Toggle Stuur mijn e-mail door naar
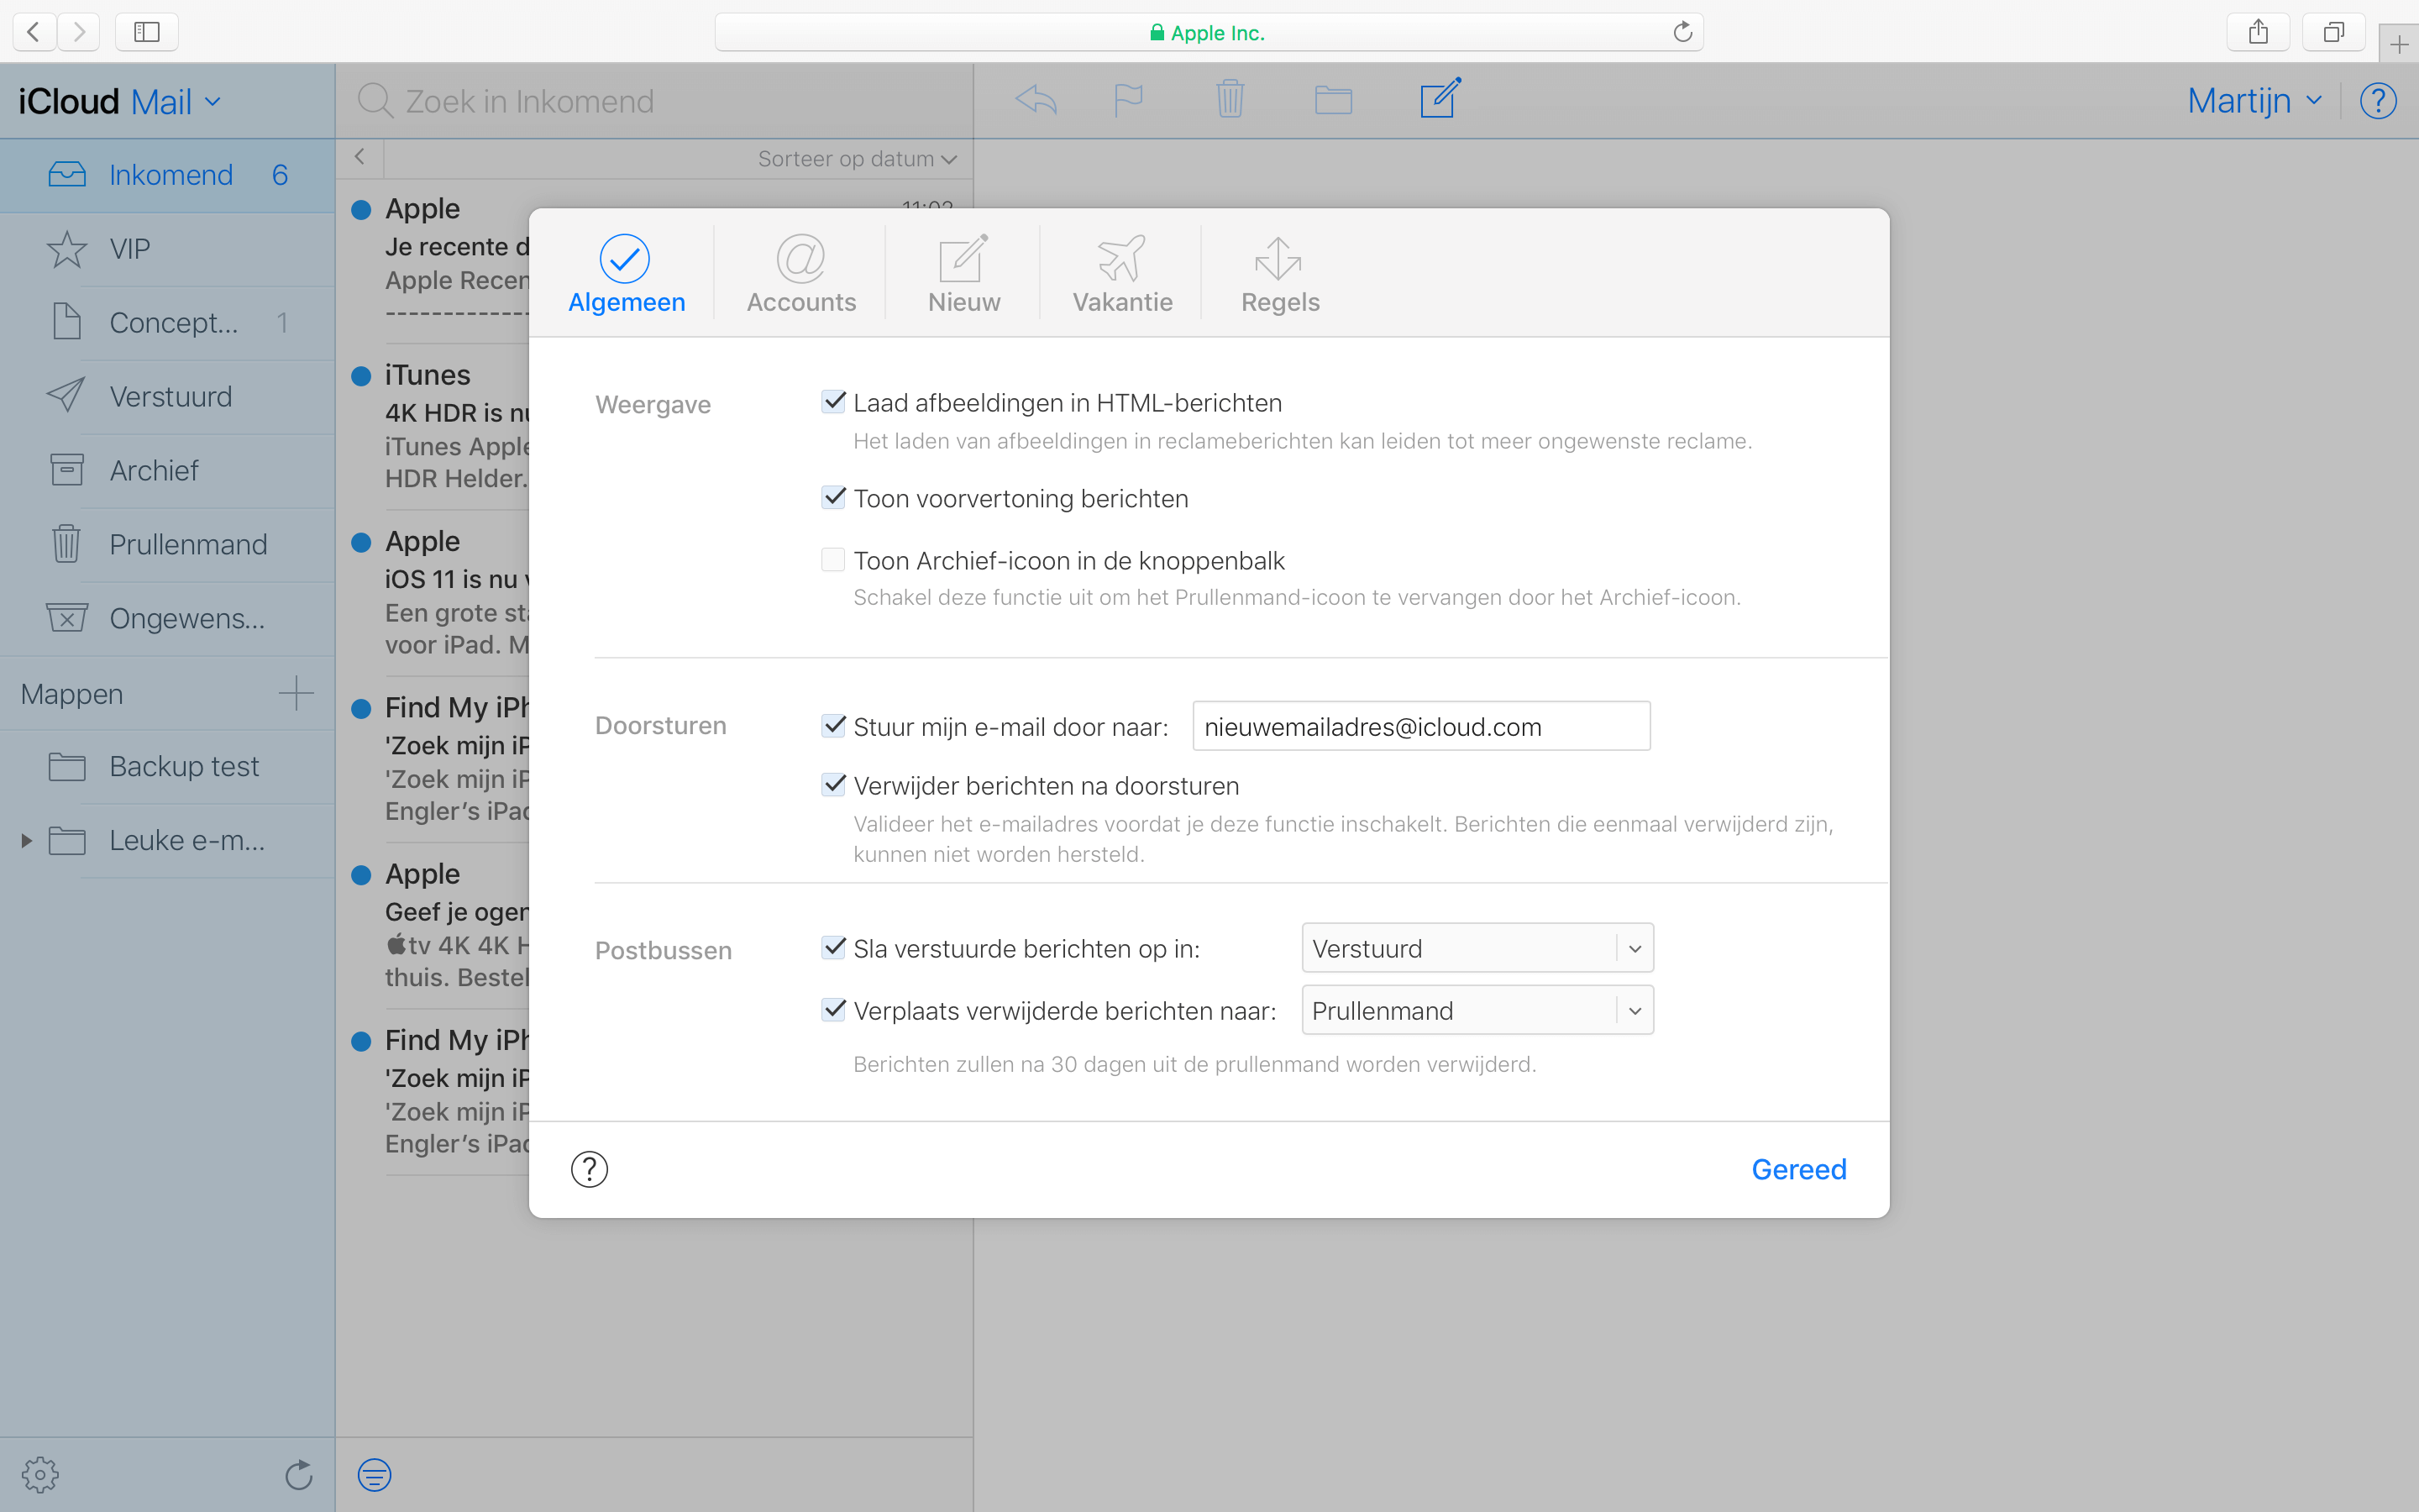The width and height of the screenshot is (2419, 1512). pos(834,726)
